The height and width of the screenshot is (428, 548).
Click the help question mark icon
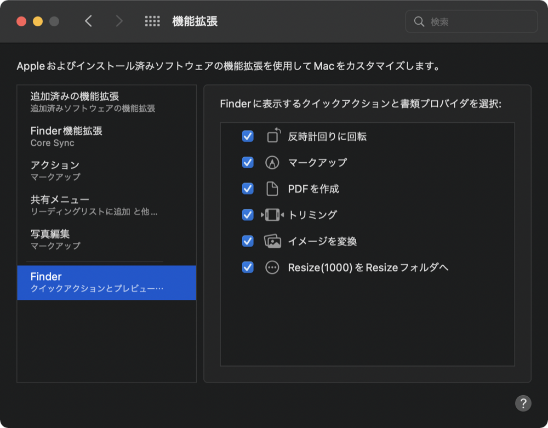click(523, 403)
